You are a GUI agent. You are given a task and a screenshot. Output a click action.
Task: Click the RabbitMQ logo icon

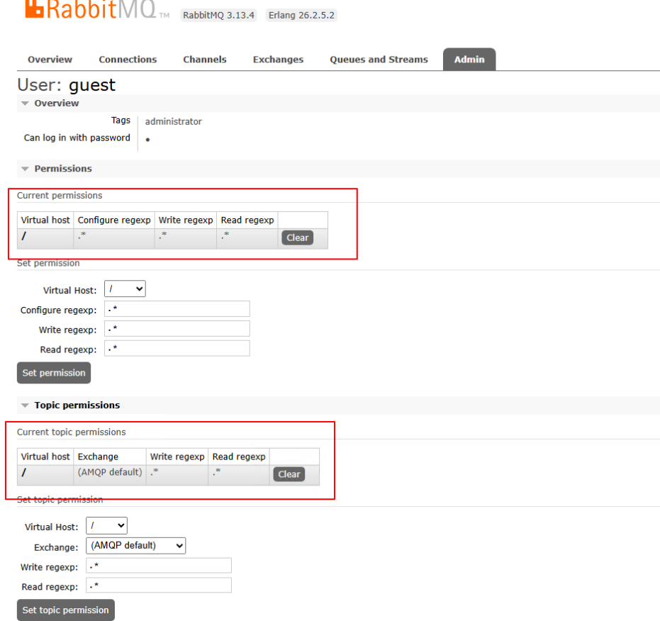tap(35, 9)
